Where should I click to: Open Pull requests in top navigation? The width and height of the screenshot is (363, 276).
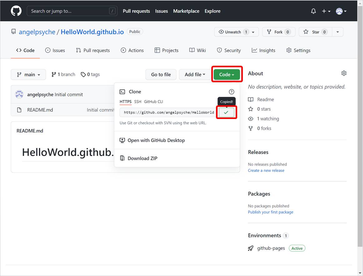[x=136, y=11]
